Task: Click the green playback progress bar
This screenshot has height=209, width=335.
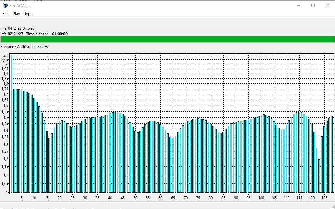Action: [167, 39]
